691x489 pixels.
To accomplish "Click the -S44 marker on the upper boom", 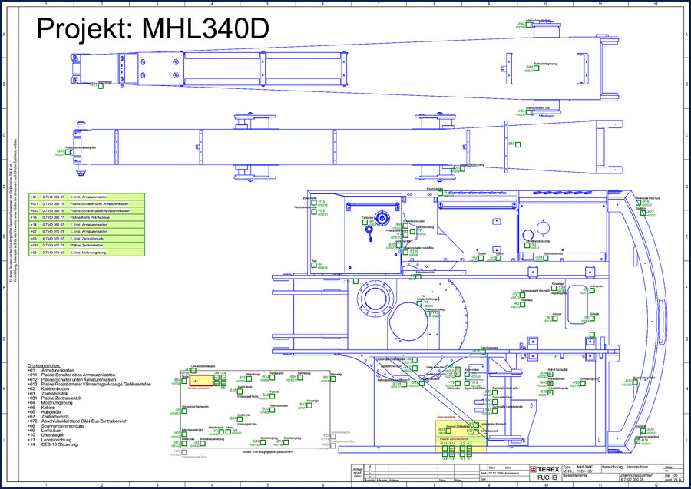I will [x=537, y=68].
